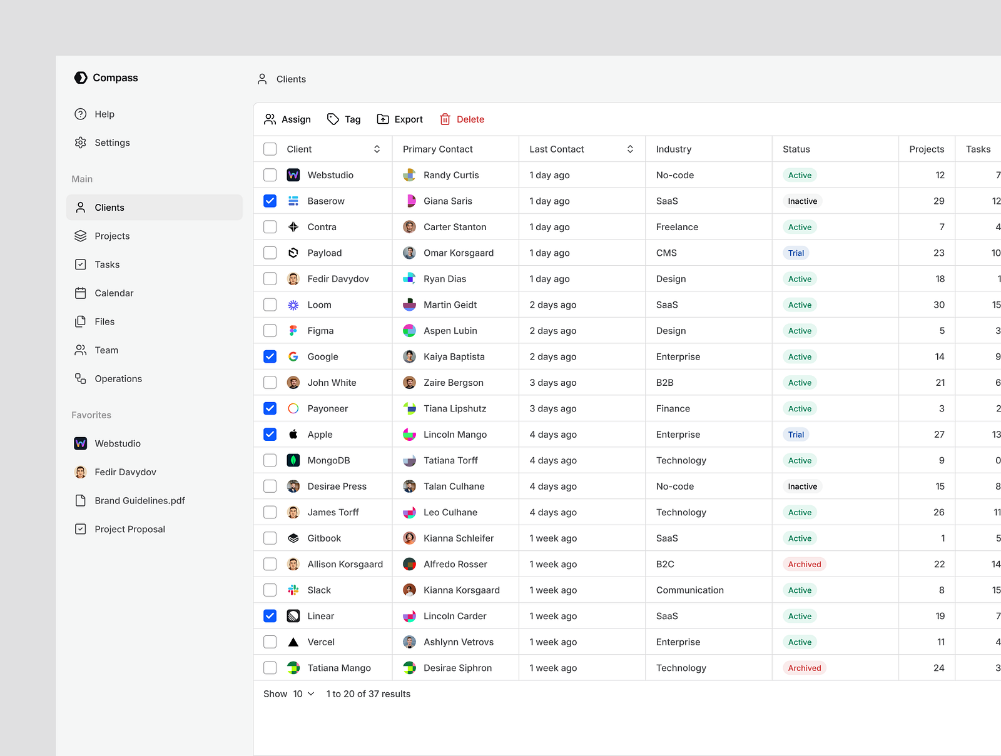The width and height of the screenshot is (1001, 756).
Task: Click Archived badge for Allison Korsgaard
Action: [x=805, y=564]
